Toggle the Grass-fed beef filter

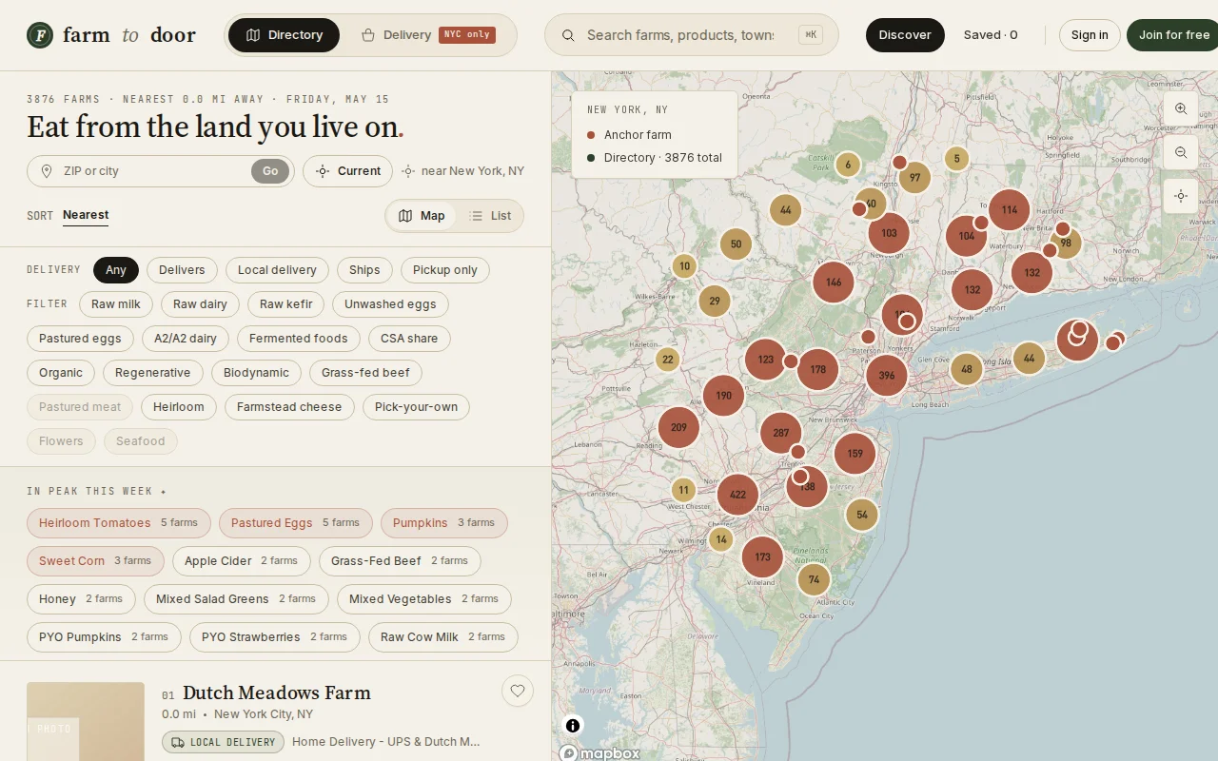coord(365,373)
